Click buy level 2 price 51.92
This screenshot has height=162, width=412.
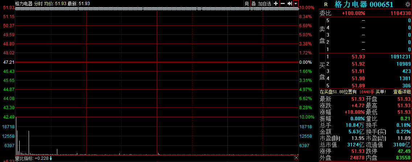point(358,64)
